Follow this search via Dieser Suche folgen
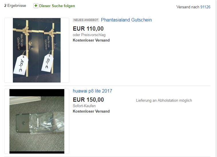217x157 pixels. [x=57, y=6]
